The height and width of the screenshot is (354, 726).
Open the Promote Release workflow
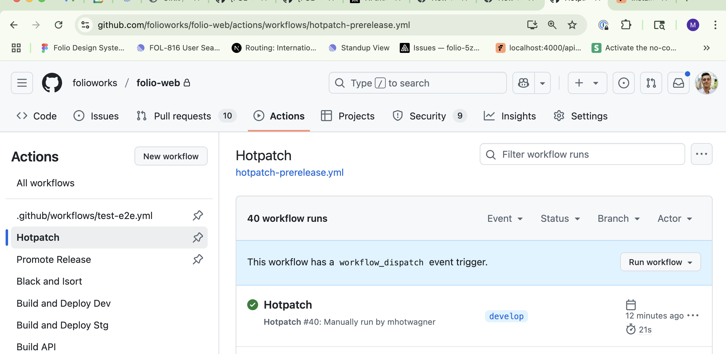54,259
